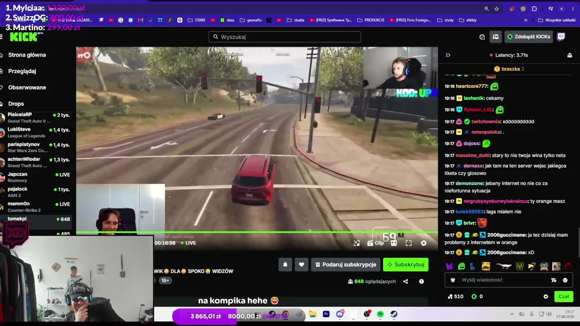Open the PRODUKCJE bookmarks folder

371,20
